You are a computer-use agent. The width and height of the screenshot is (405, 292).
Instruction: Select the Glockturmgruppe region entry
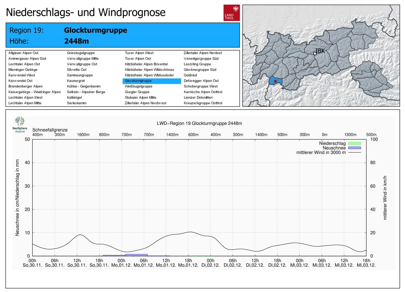click(138, 81)
